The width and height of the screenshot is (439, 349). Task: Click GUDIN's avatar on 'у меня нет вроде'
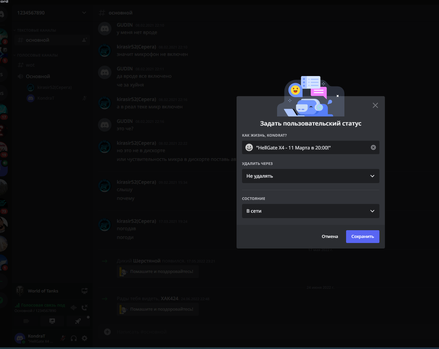tap(105, 29)
